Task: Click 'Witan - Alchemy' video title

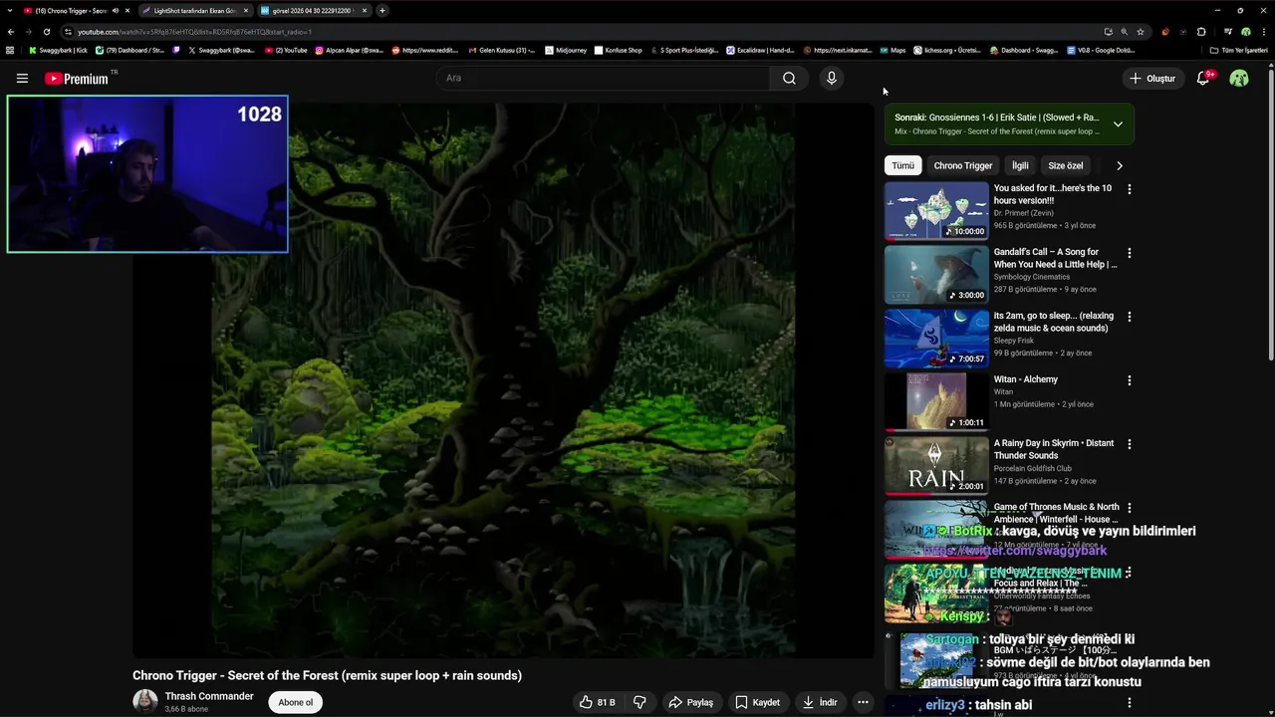Action: coord(1026,379)
